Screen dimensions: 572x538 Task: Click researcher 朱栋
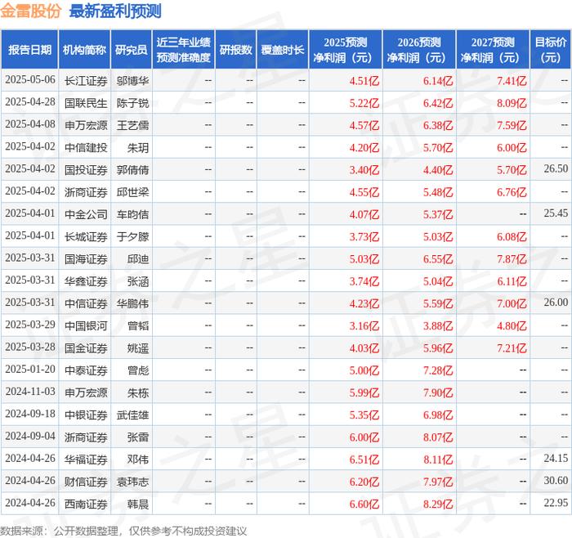[138, 392]
